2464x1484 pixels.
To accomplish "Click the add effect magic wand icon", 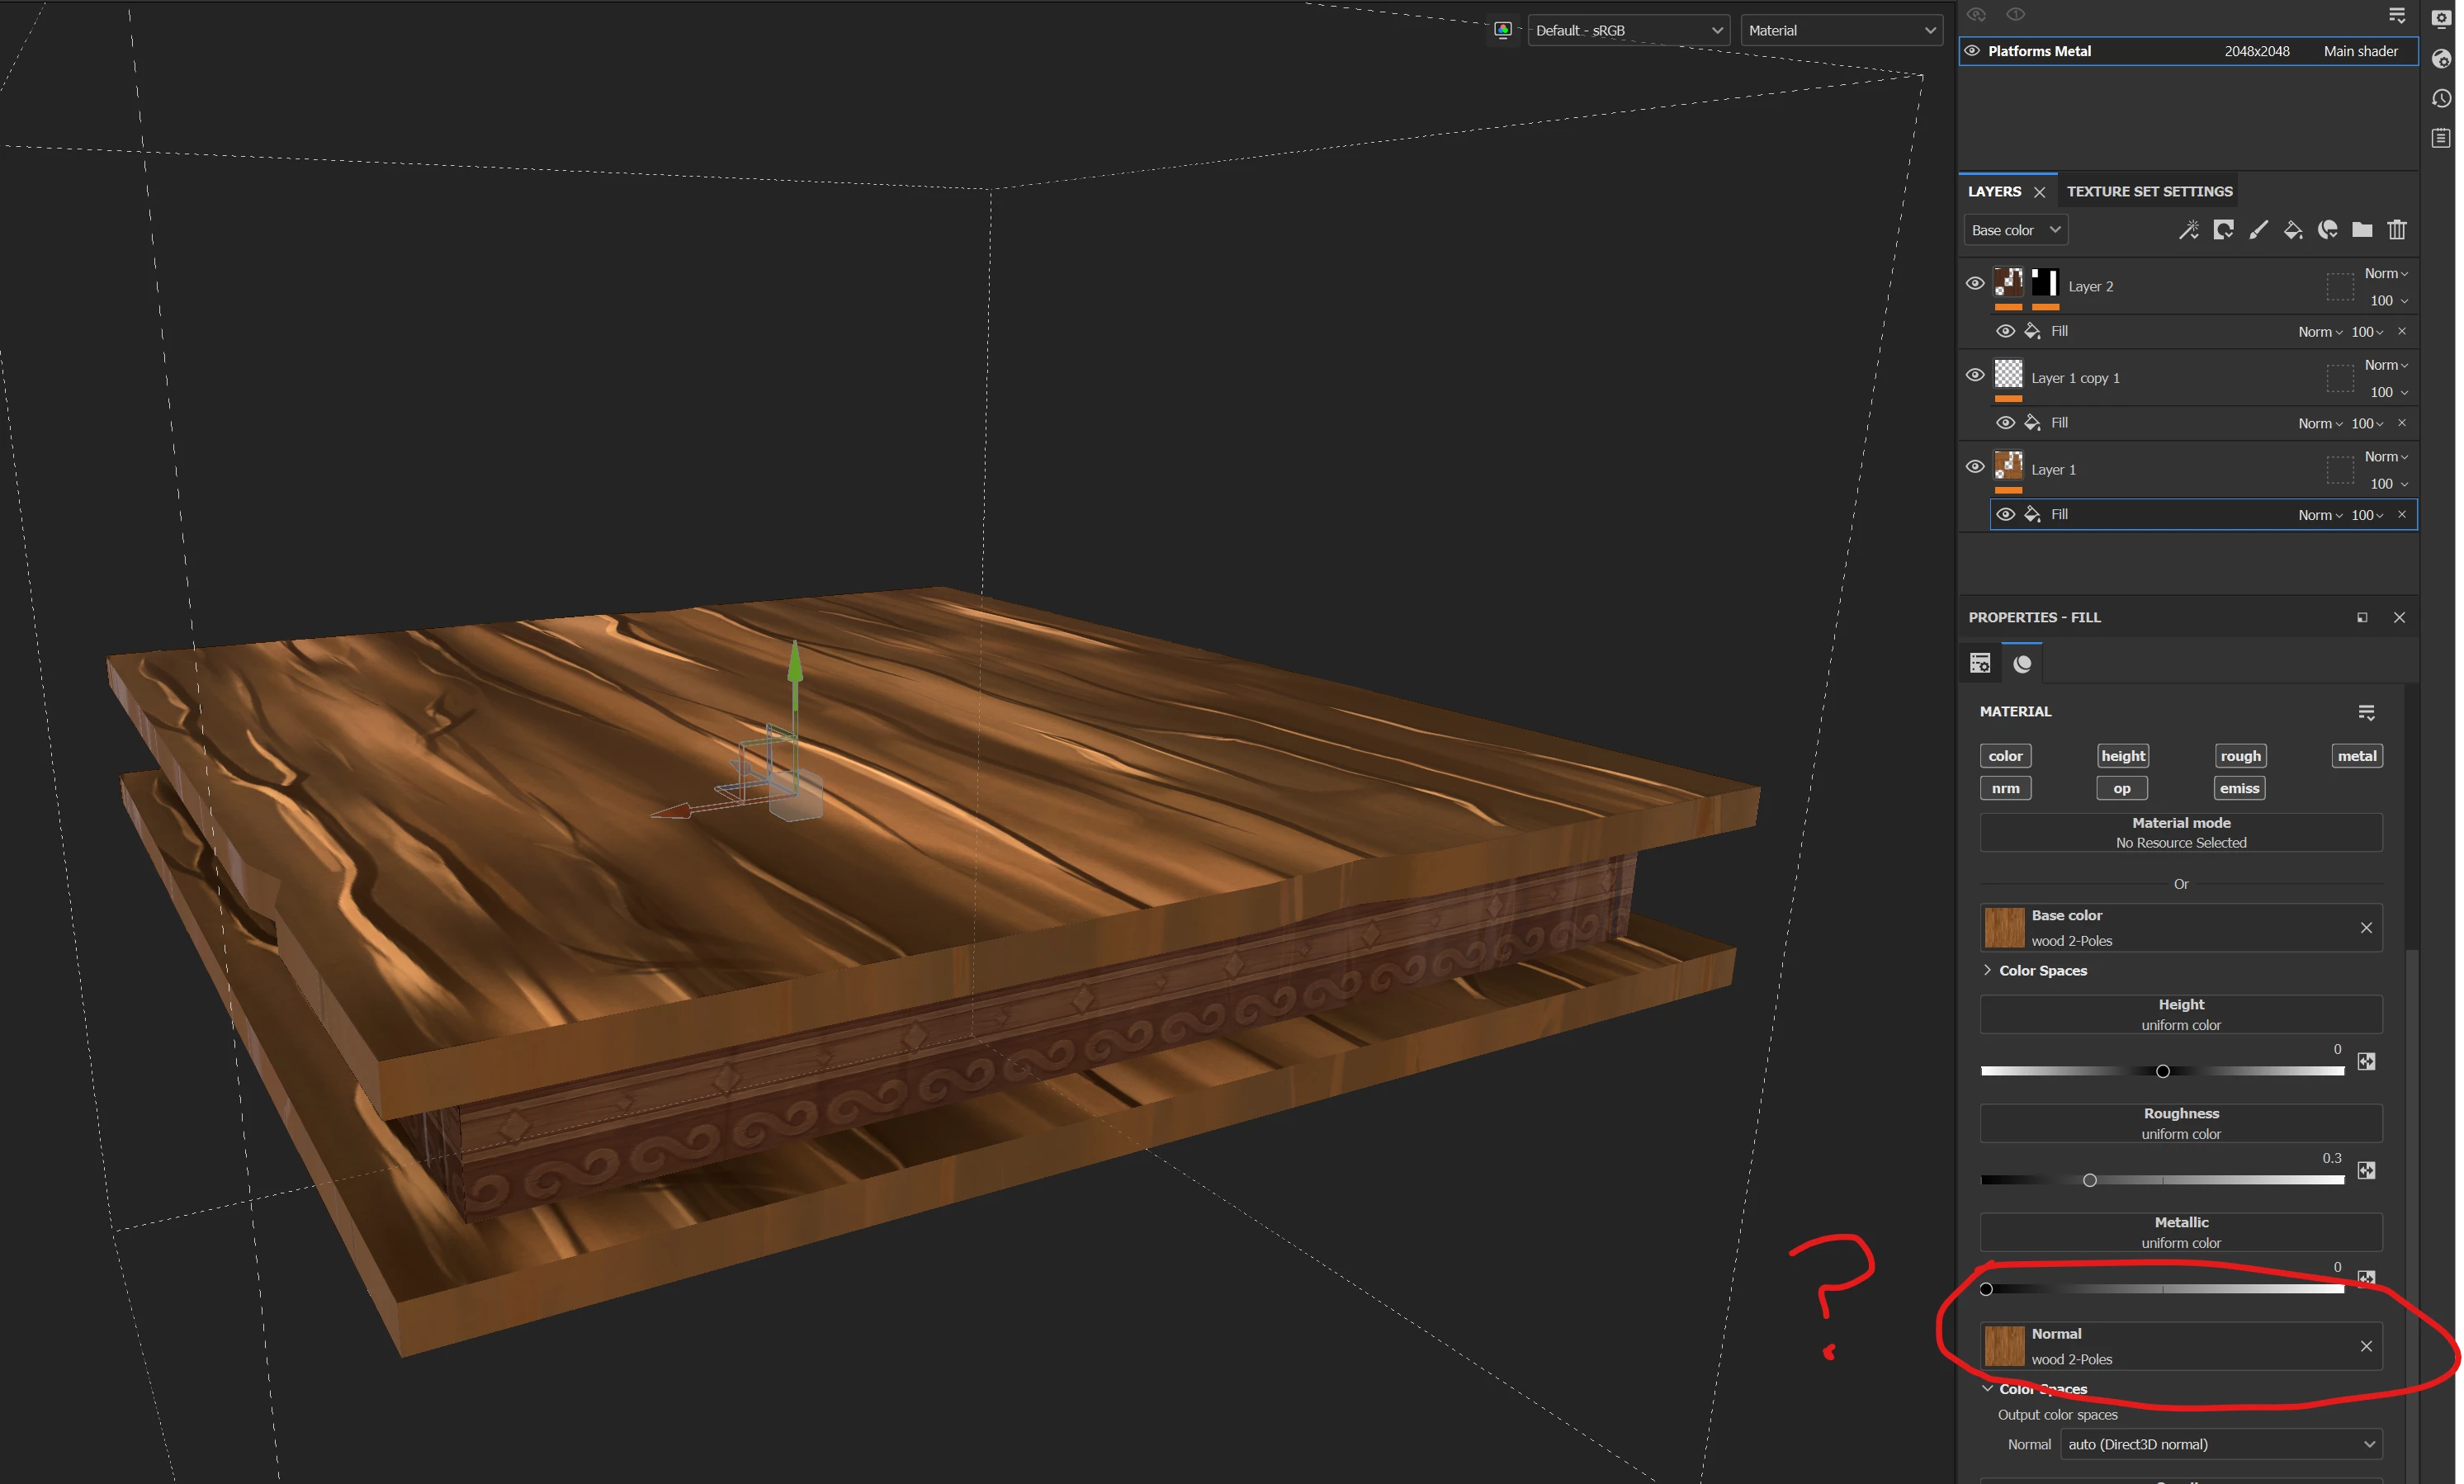I will 2188,230.
